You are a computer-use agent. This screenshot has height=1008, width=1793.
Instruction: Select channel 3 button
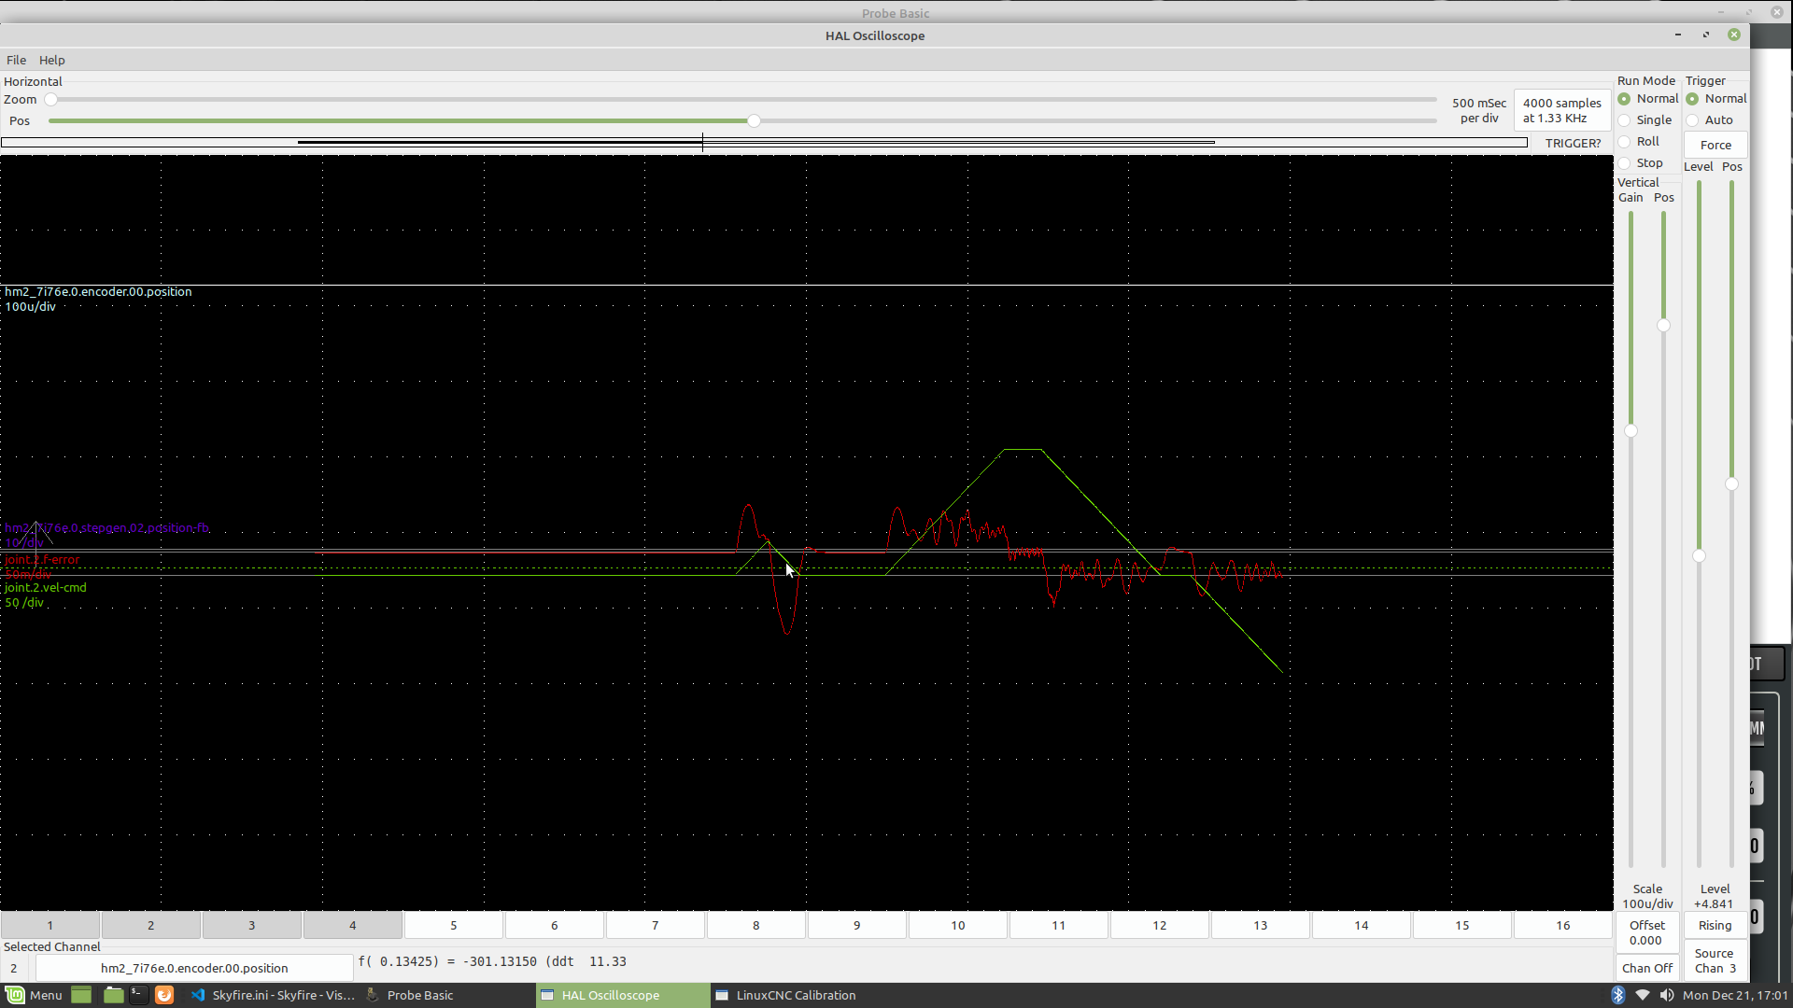pyautogui.click(x=252, y=925)
